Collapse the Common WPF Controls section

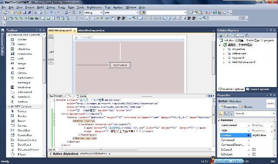point(9,35)
